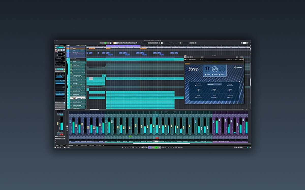Click the Attack slider in Verve
Image resolution: width=305 pixels, height=190 pixels.
(199, 98)
